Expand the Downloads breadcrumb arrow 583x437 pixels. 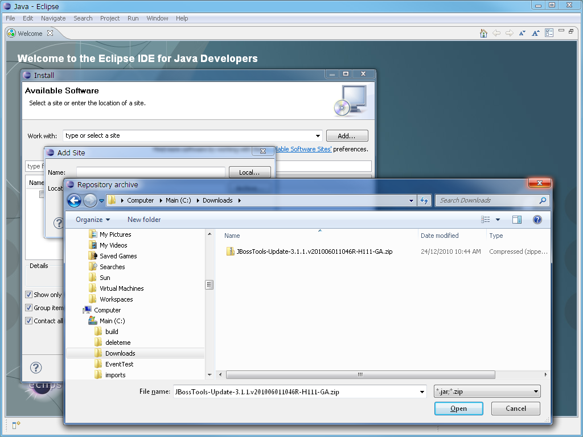coord(240,201)
